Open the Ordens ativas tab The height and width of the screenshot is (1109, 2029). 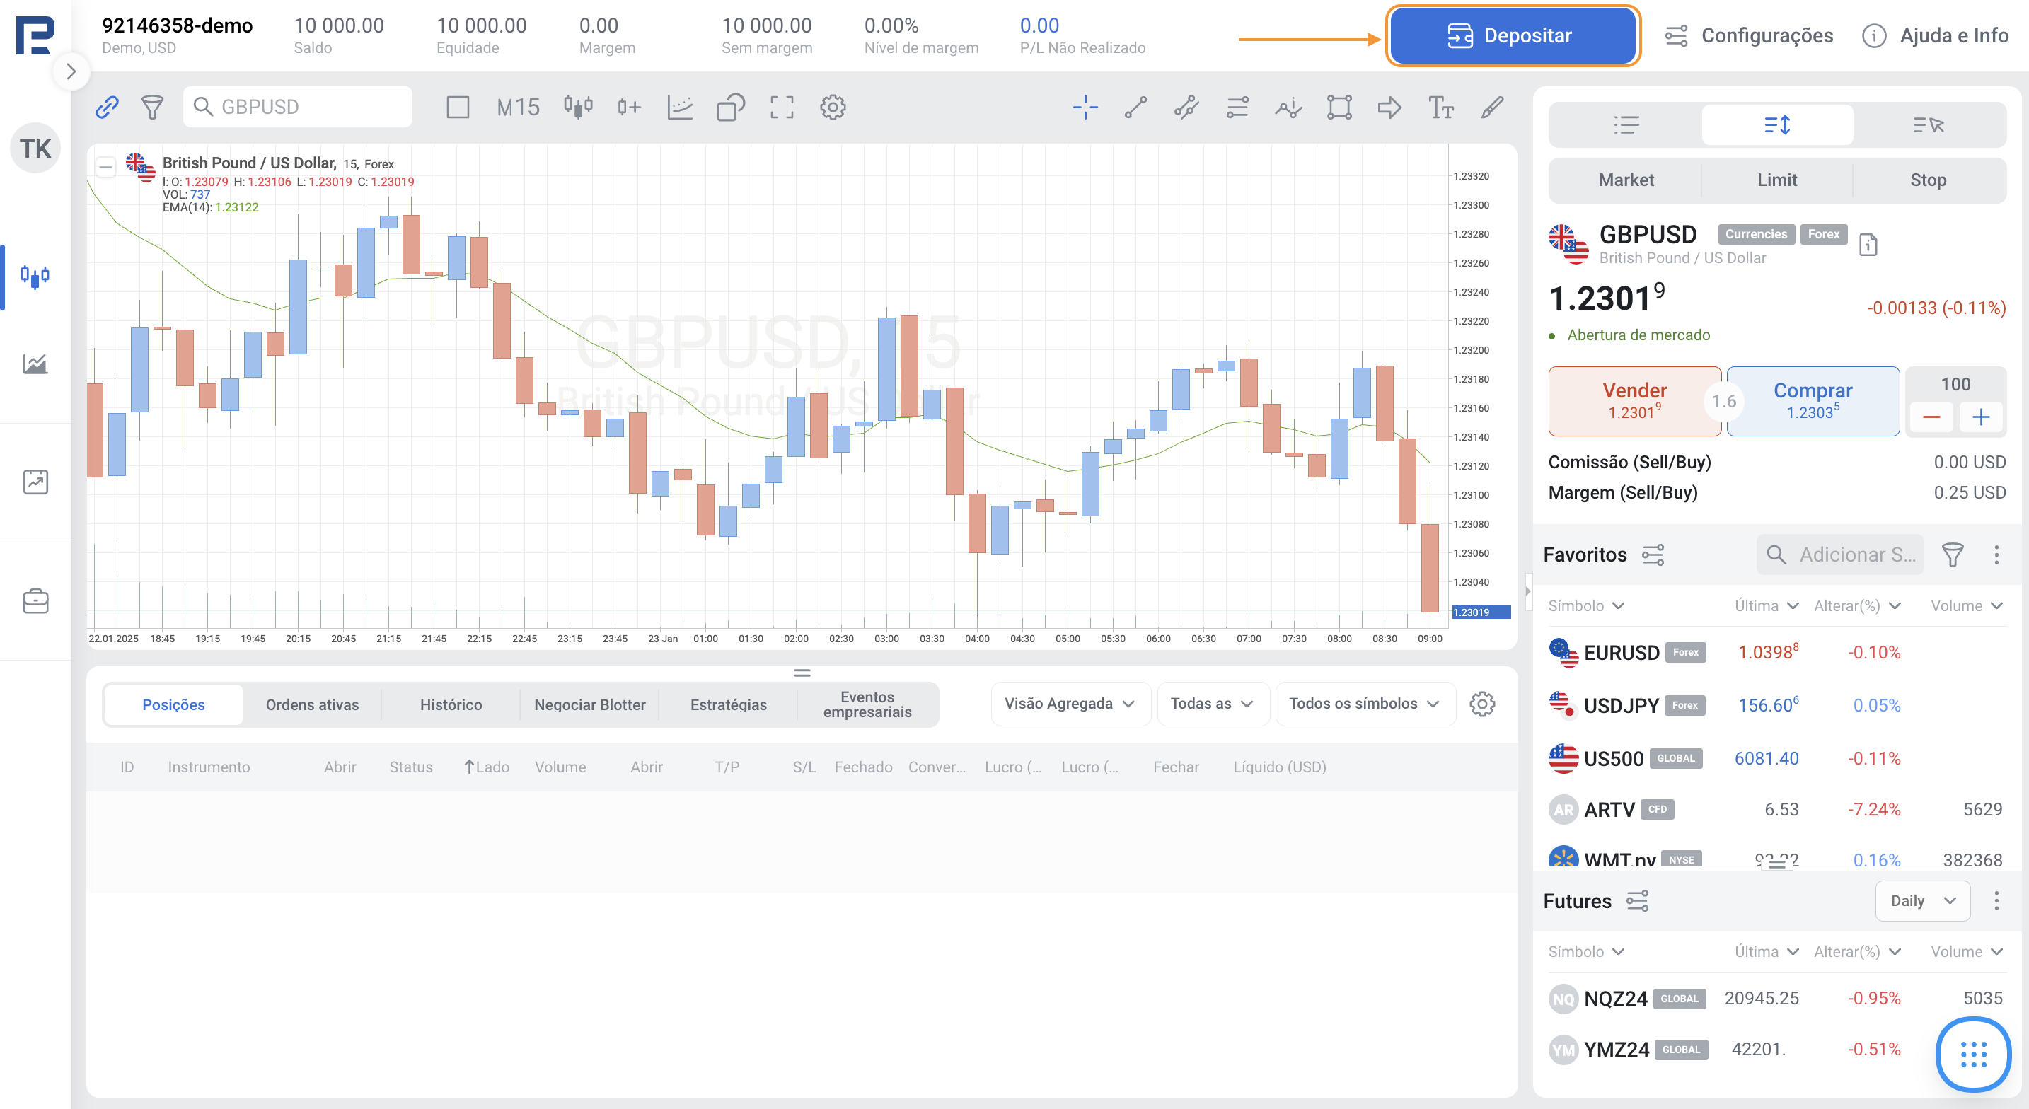pos(312,704)
